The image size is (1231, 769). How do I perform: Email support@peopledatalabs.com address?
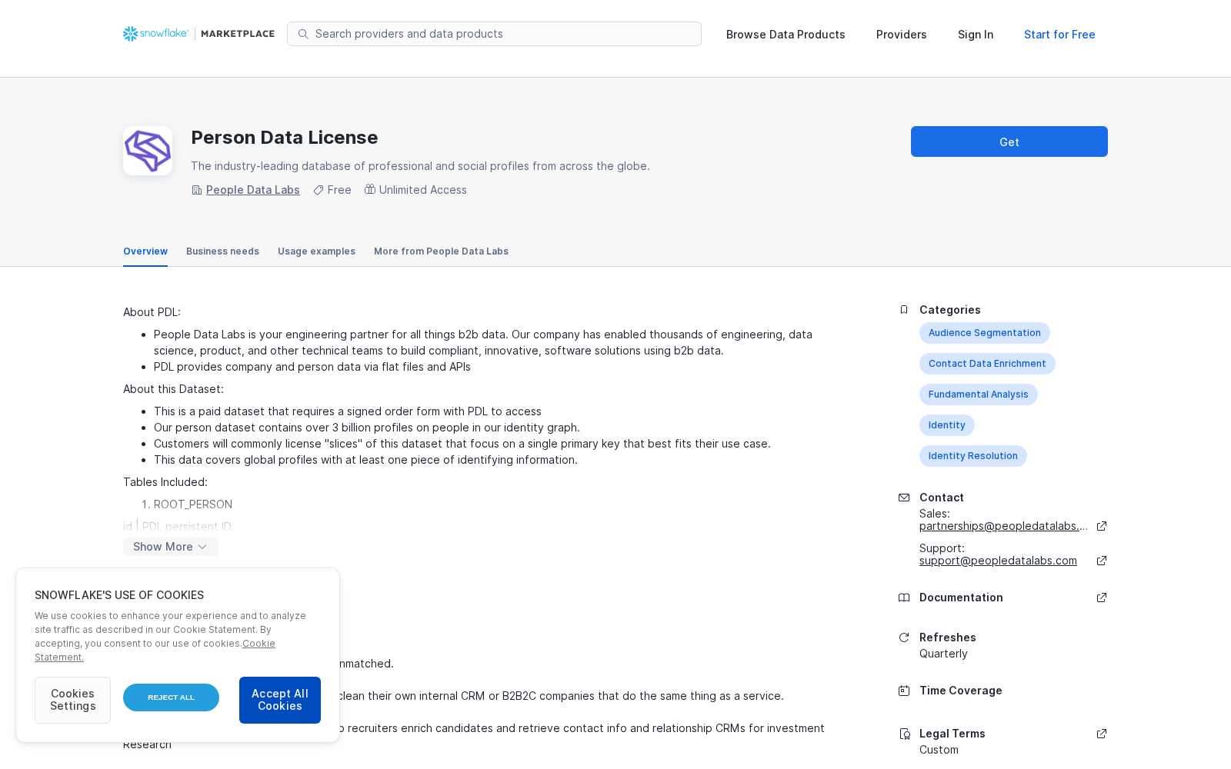coord(998,561)
